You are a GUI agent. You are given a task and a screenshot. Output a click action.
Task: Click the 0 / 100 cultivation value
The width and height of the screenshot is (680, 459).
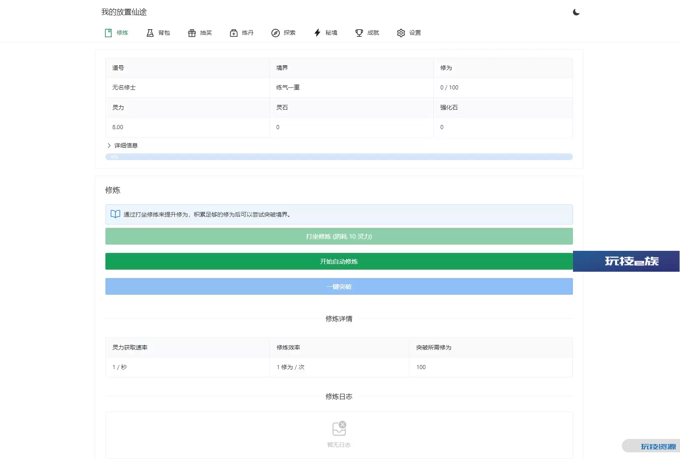[x=449, y=87]
